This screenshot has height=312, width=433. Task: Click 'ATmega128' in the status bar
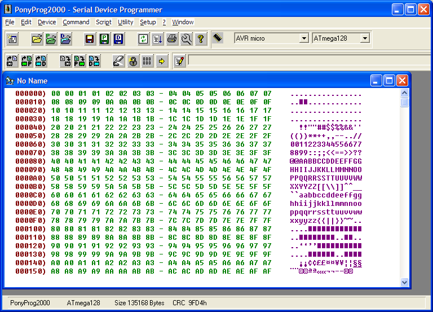point(83,303)
